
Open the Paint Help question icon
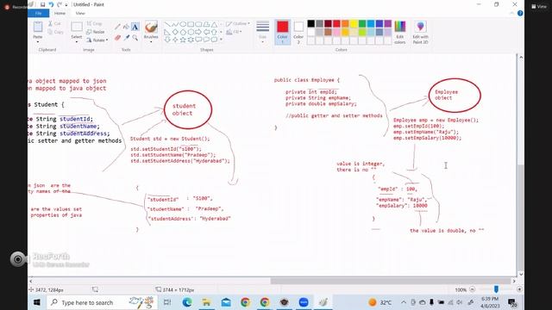520,14
